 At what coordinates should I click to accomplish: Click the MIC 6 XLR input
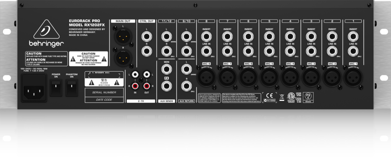pyautogui.click(x=248, y=77)
